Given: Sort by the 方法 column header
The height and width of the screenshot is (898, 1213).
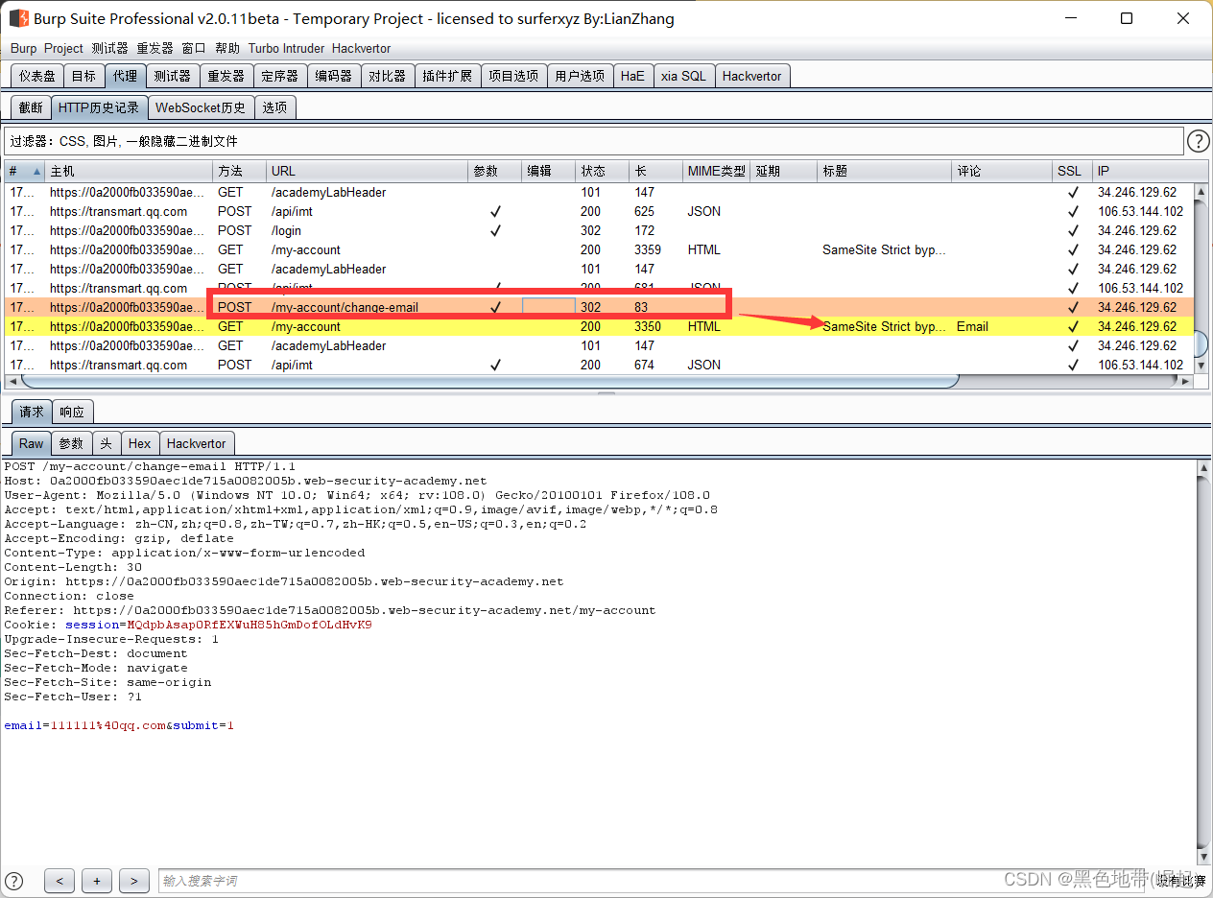Looking at the screenshot, I should 240,171.
